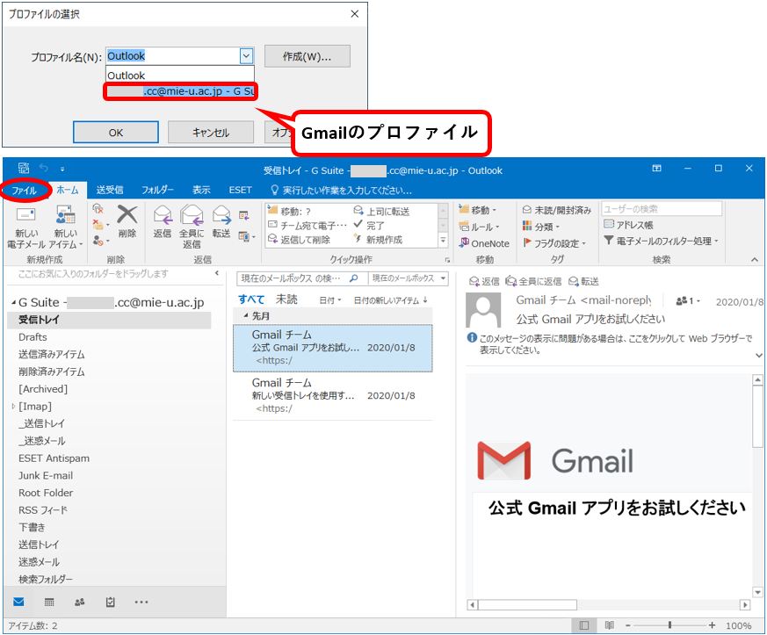Viewport: 767px width, 635px height.
Task: Open the フォルダー ribbon tab
Action: [x=157, y=191]
